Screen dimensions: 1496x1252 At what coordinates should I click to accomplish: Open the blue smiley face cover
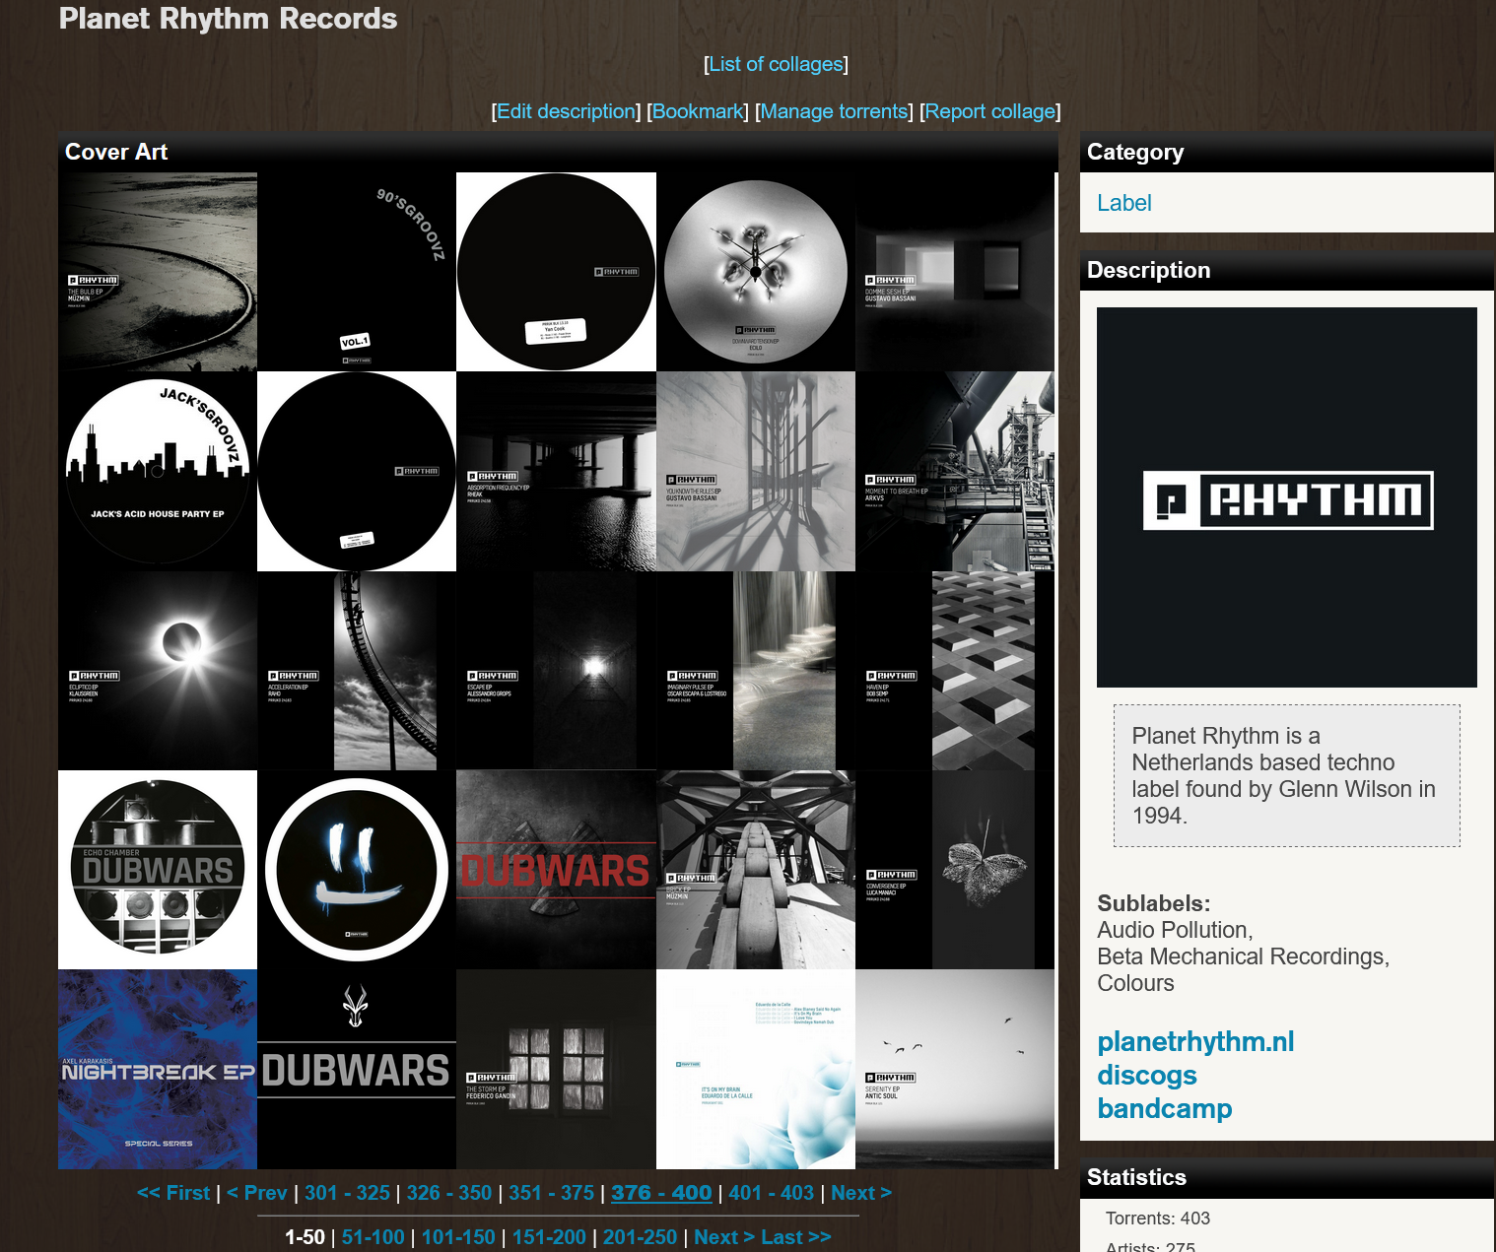357,870
